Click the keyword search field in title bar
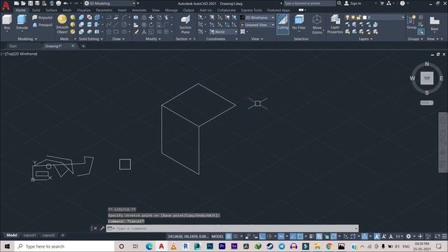This screenshot has width=448, height=252. click(x=309, y=3)
